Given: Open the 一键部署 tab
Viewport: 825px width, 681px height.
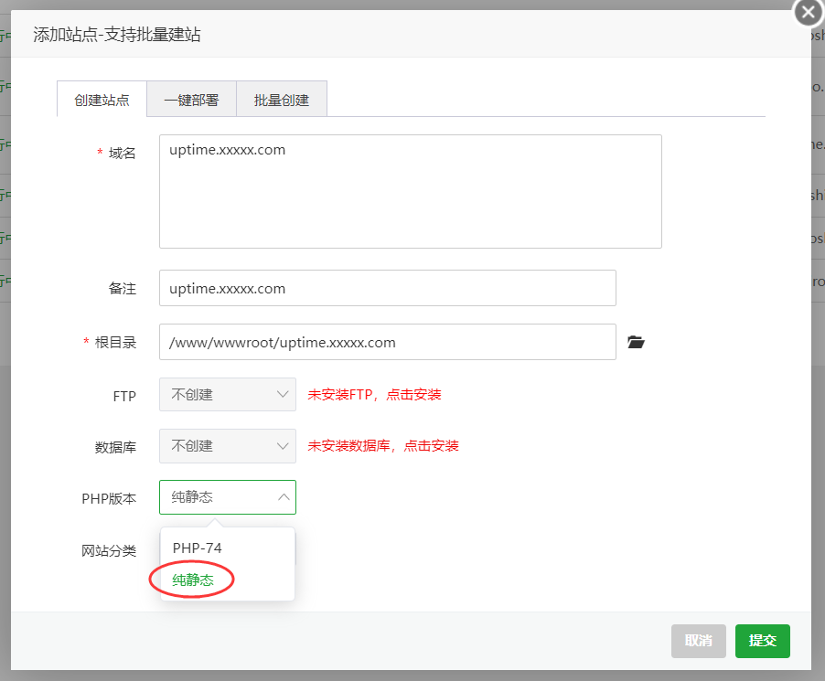Looking at the screenshot, I should tap(191, 100).
